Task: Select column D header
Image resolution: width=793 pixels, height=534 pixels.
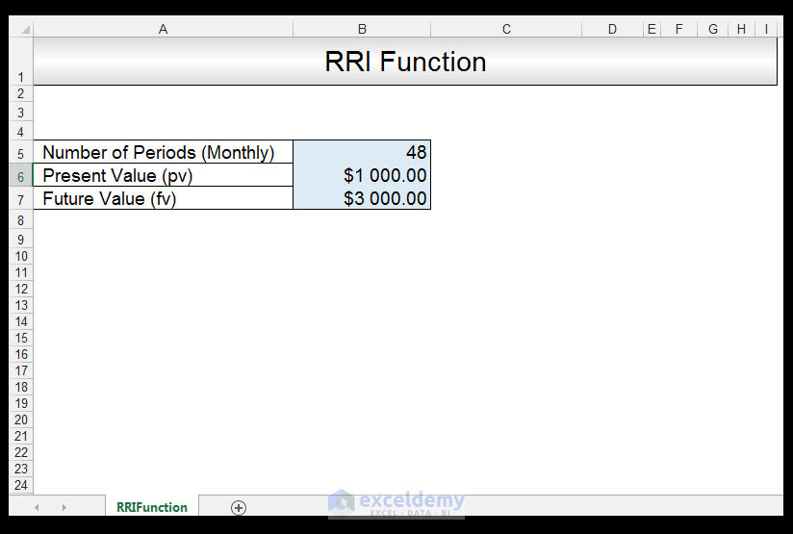Action: tap(612, 29)
